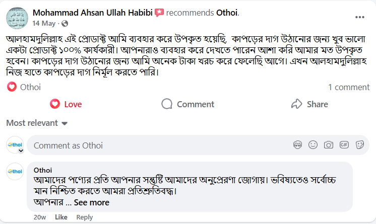Click the heart reaction icon beside Othoi
376x224 pixels.
pos(12,87)
